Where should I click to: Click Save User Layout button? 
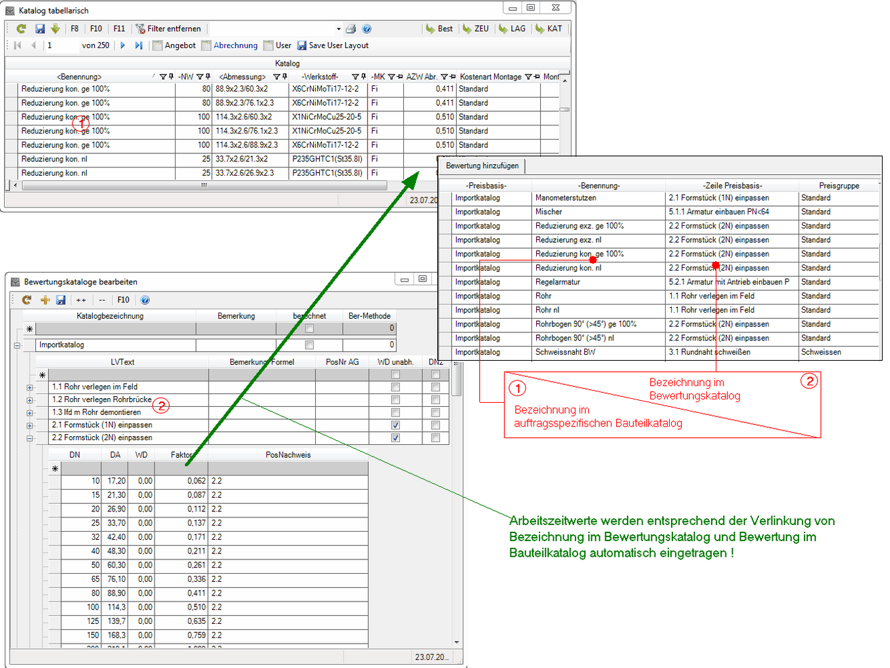pos(332,45)
